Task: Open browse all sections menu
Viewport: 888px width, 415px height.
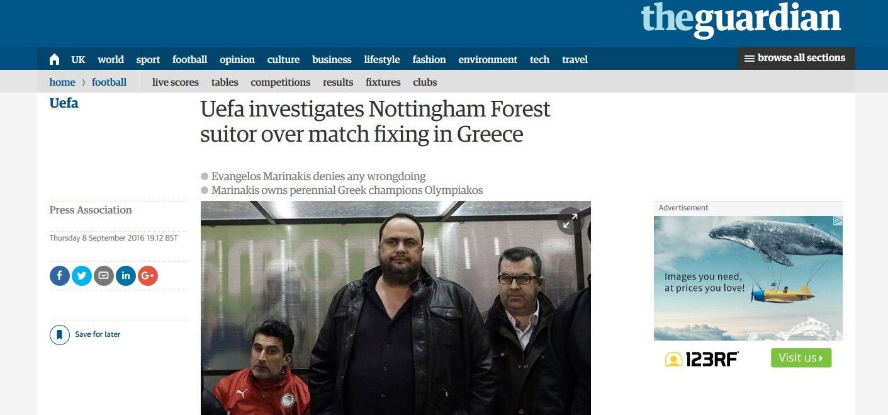Action: [796, 58]
